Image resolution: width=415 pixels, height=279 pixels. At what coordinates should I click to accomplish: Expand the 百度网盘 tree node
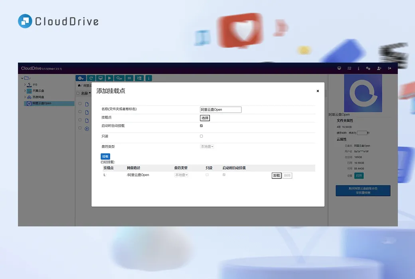coord(24,97)
